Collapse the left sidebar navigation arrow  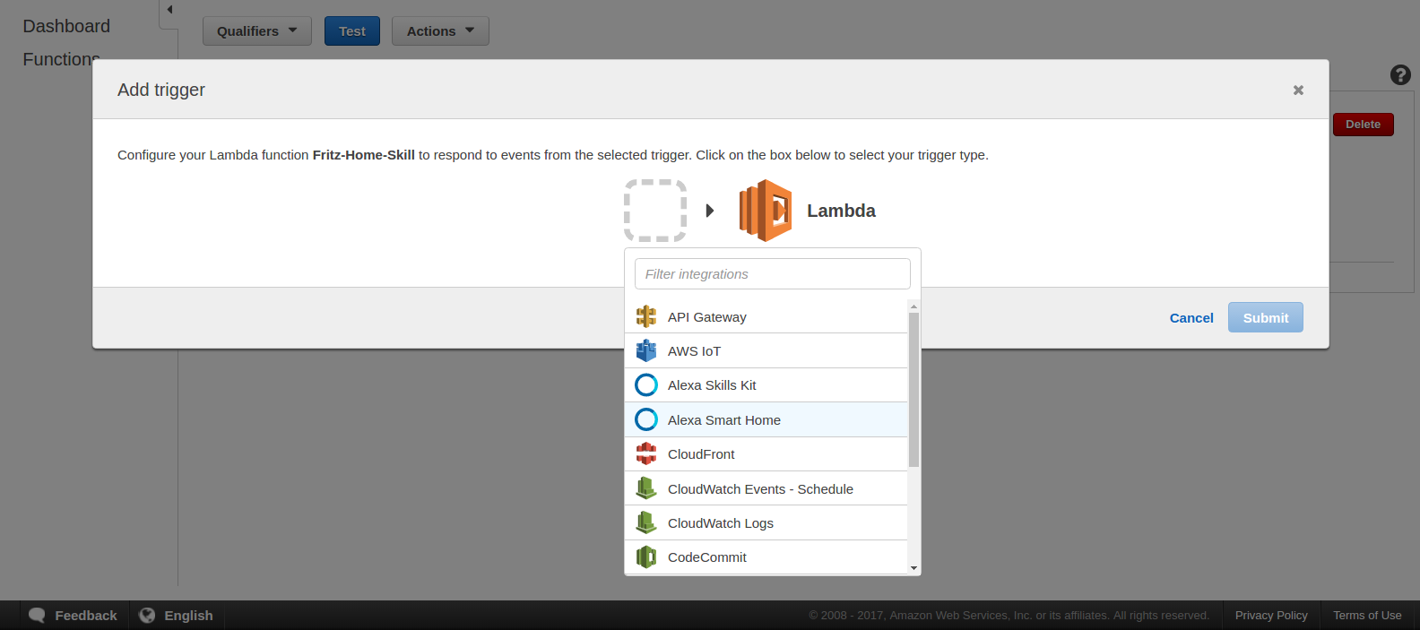[x=169, y=10]
